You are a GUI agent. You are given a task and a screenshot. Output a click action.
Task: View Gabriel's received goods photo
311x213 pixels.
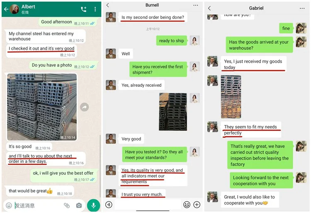(x=231, y=97)
